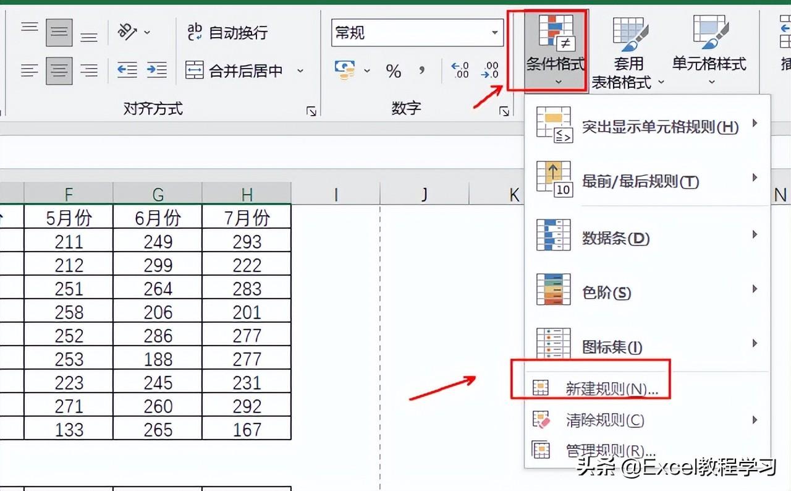Open the 色阶(S) submenu

(648, 291)
